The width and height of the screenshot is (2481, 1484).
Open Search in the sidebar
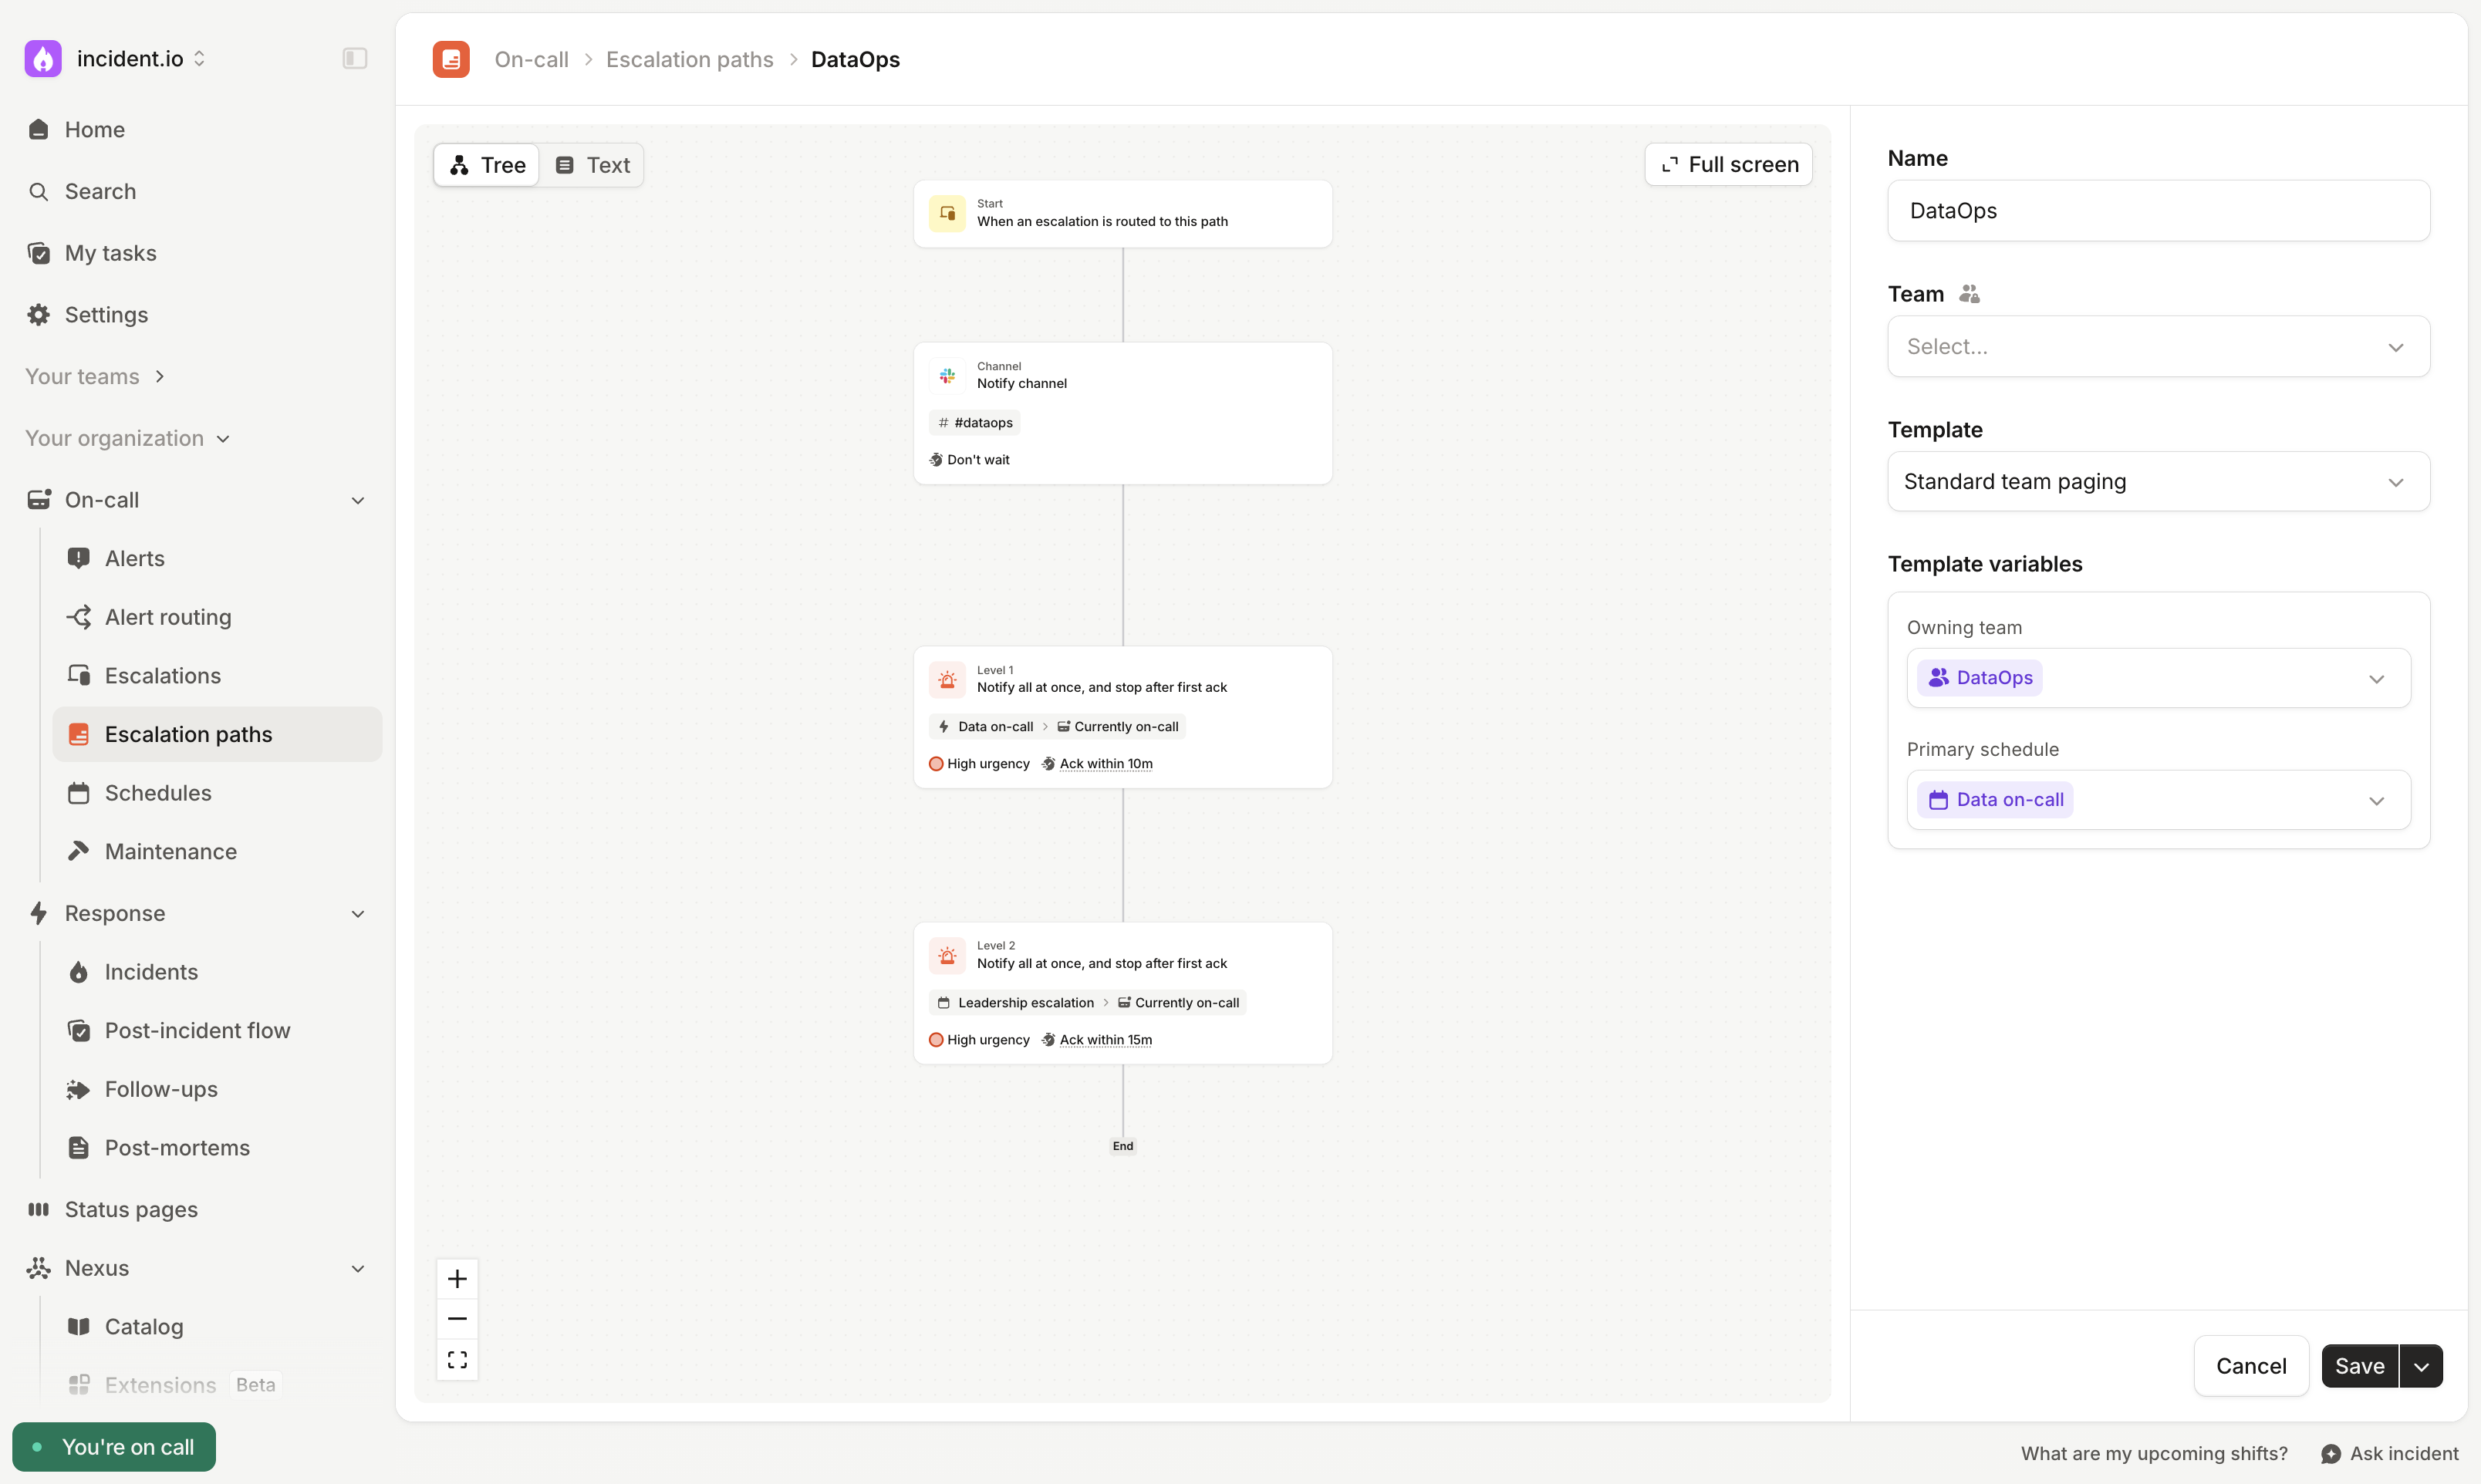coord(100,191)
